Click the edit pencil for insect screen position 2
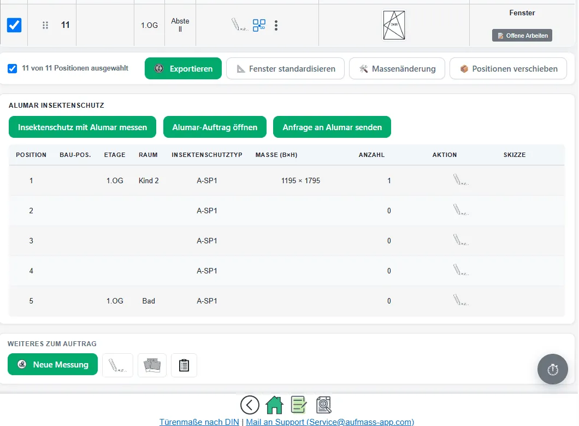 click(x=460, y=210)
